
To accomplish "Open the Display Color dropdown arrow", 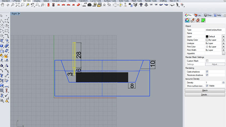I will [223, 40].
